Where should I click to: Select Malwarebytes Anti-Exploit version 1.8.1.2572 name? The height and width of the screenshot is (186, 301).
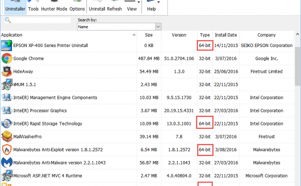[x=58, y=150]
